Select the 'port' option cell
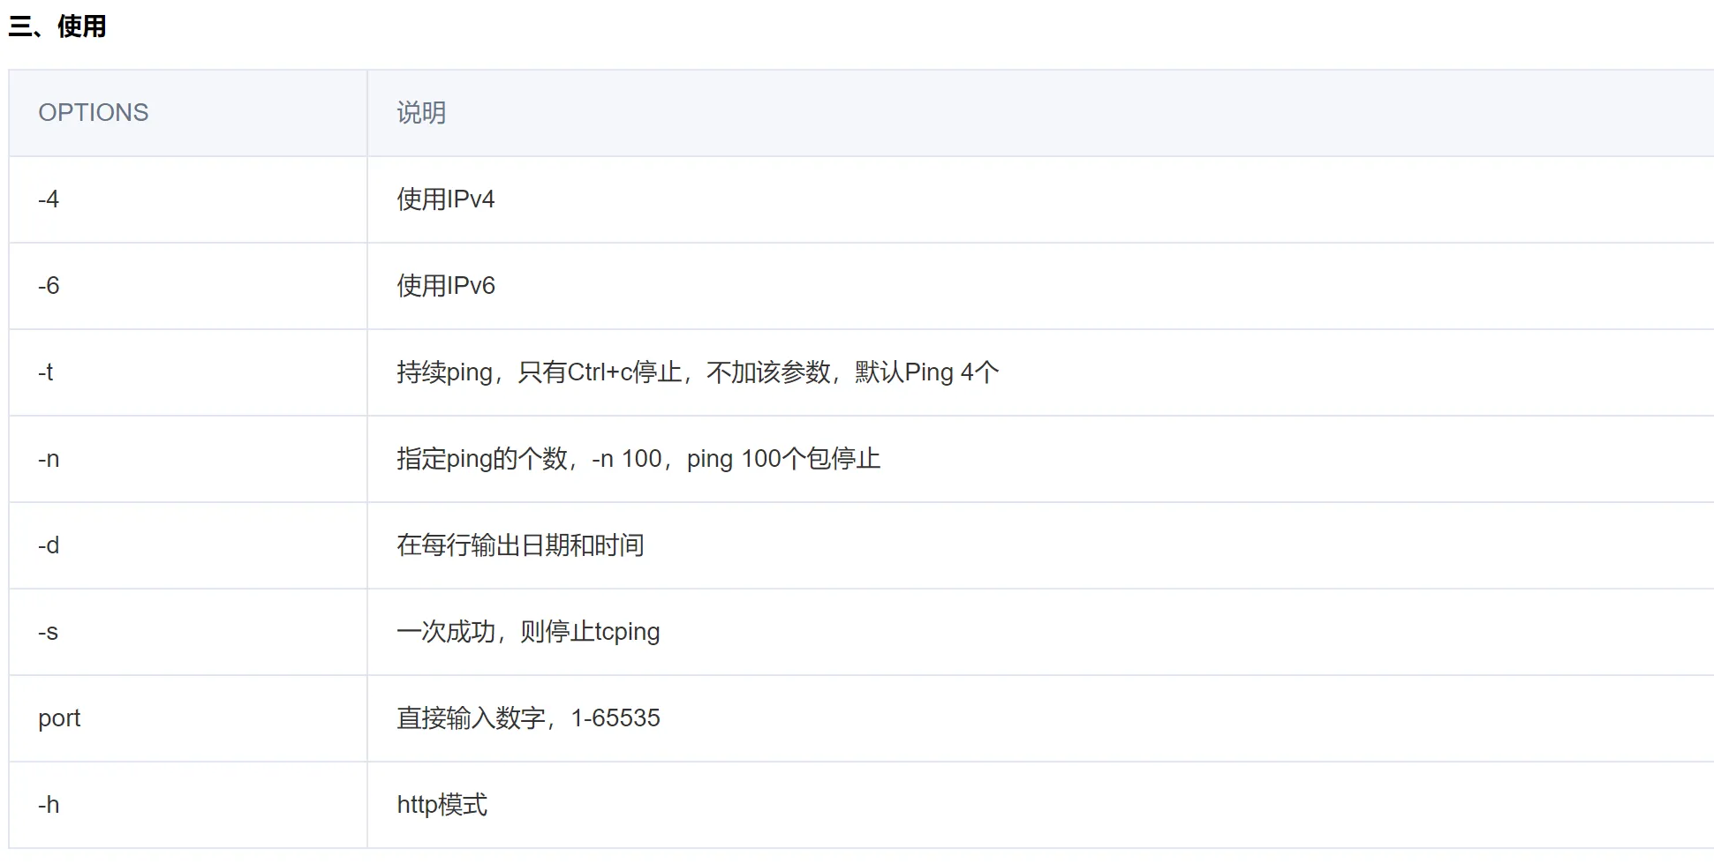1714x864 pixels. 59,718
